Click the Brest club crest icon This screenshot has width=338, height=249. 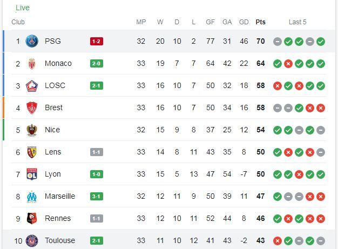point(32,107)
